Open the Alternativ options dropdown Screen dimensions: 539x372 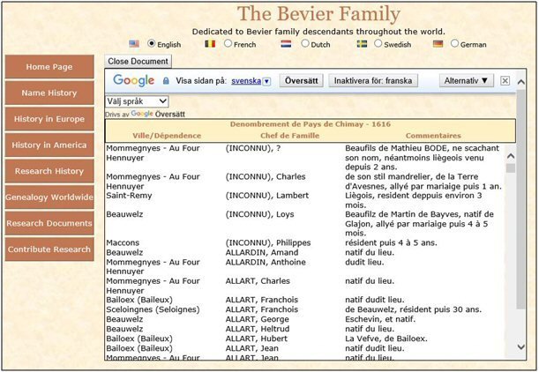[466, 81]
